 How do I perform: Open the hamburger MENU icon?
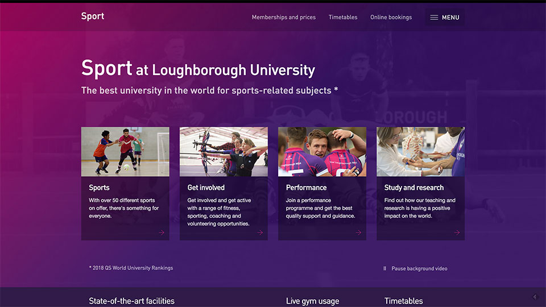pyautogui.click(x=434, y=18)
